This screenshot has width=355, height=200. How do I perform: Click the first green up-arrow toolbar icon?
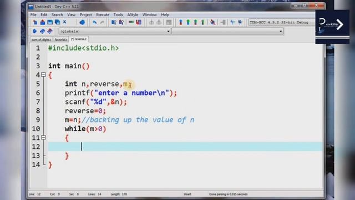point(188,22)
